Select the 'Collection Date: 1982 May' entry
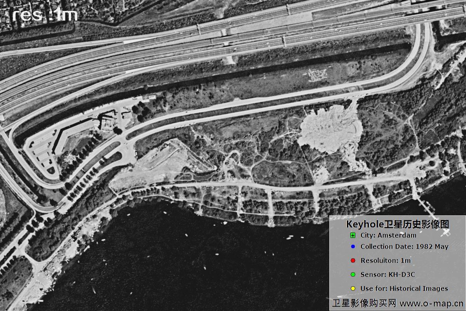 pyautogui.click(x=404, y=246)
